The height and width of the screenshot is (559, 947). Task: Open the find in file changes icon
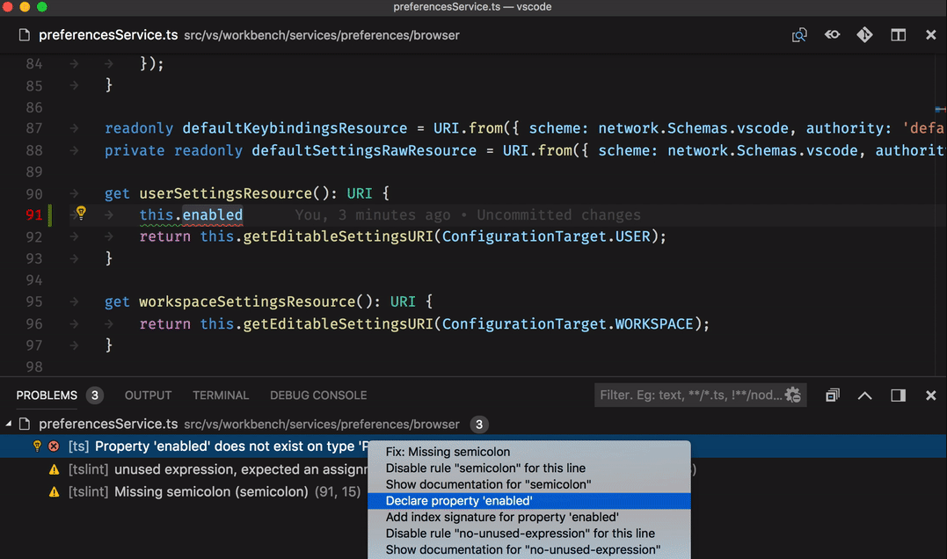[x=799, y=35]
